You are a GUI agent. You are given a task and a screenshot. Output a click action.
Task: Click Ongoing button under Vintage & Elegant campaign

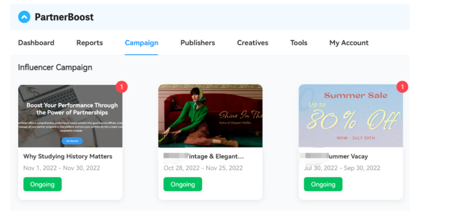(x=183, y=184)
